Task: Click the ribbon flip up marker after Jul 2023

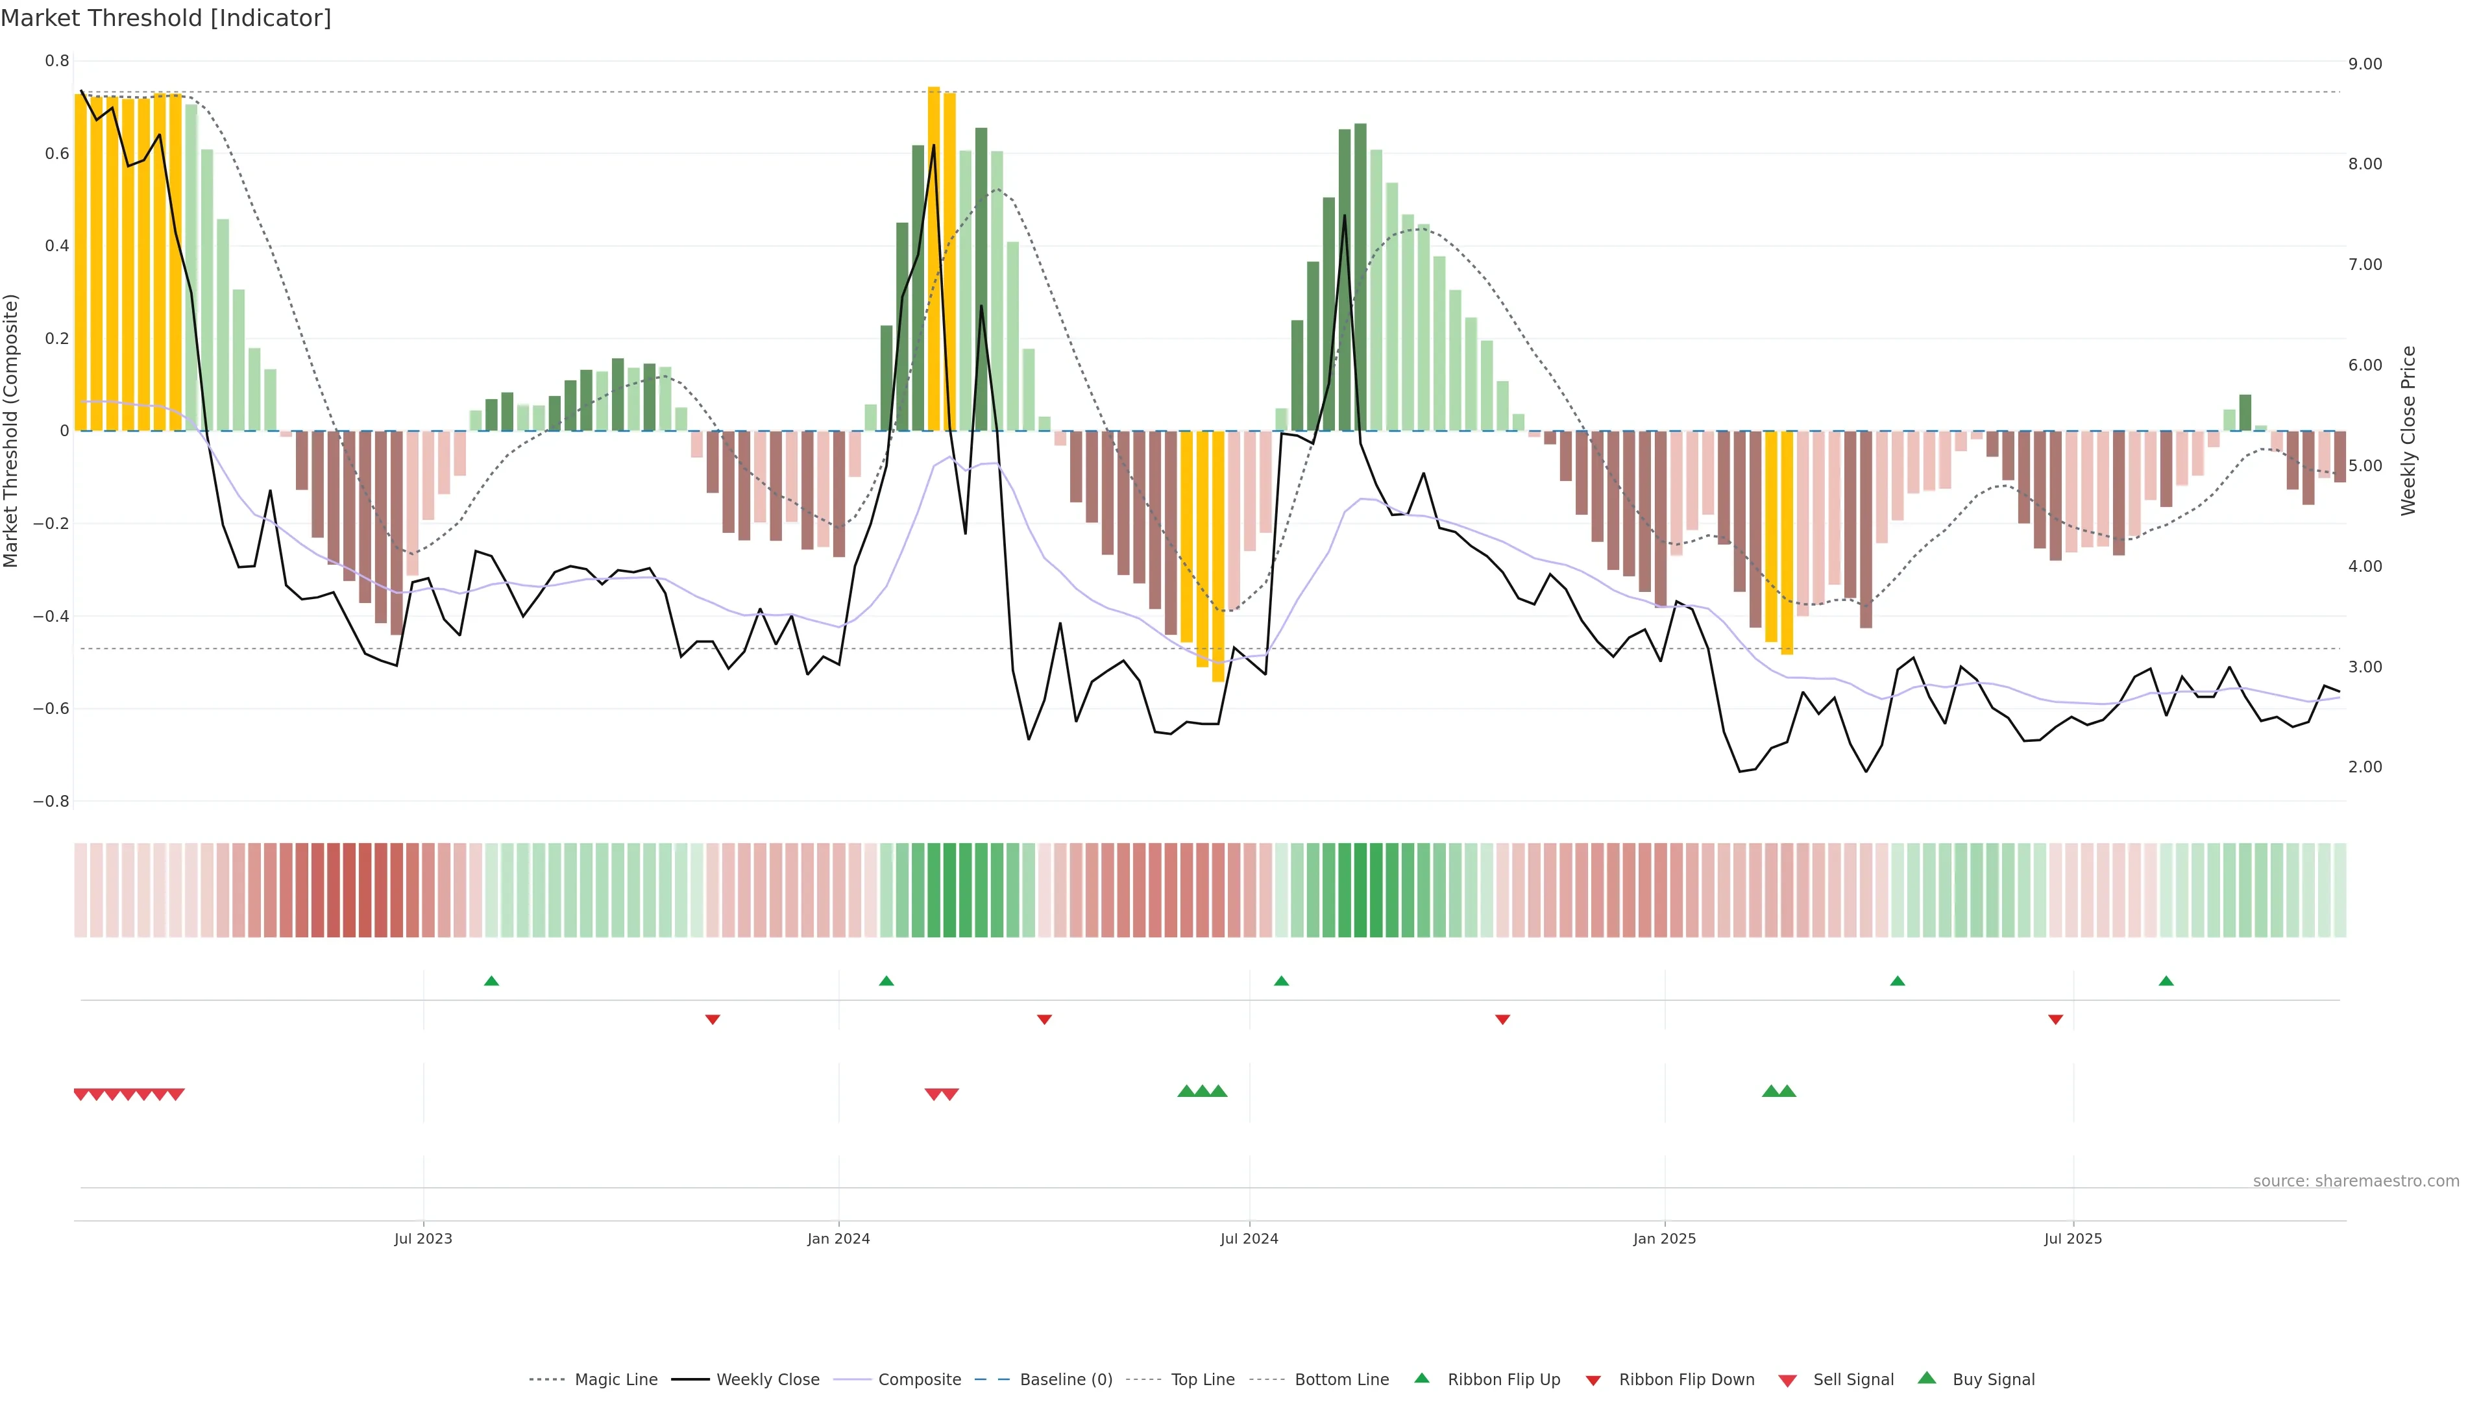Action: [x=491, y=981]
